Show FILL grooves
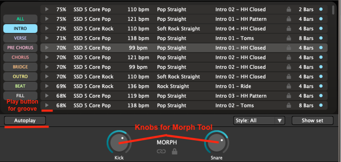This screenshot has height=162, width=341. click(20, 96)
